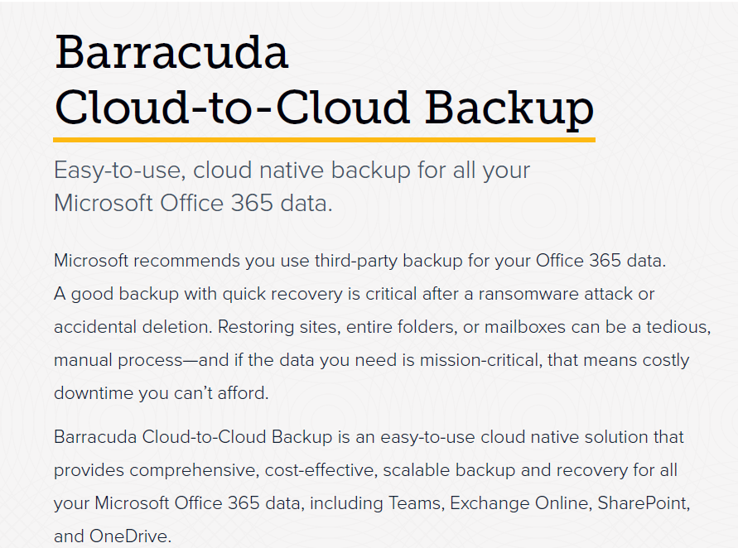
Task: Click the words accidental deletion
Action: click(x=133, y=327)
